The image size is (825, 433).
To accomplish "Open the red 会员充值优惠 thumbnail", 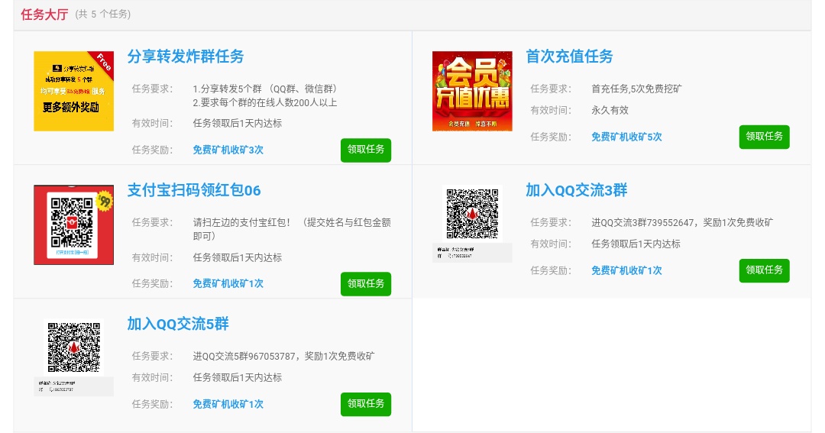I will 472,91.
